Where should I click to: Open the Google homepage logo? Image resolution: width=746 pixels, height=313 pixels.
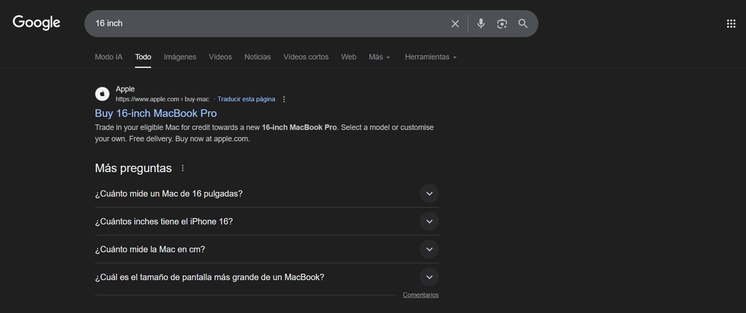37,23
